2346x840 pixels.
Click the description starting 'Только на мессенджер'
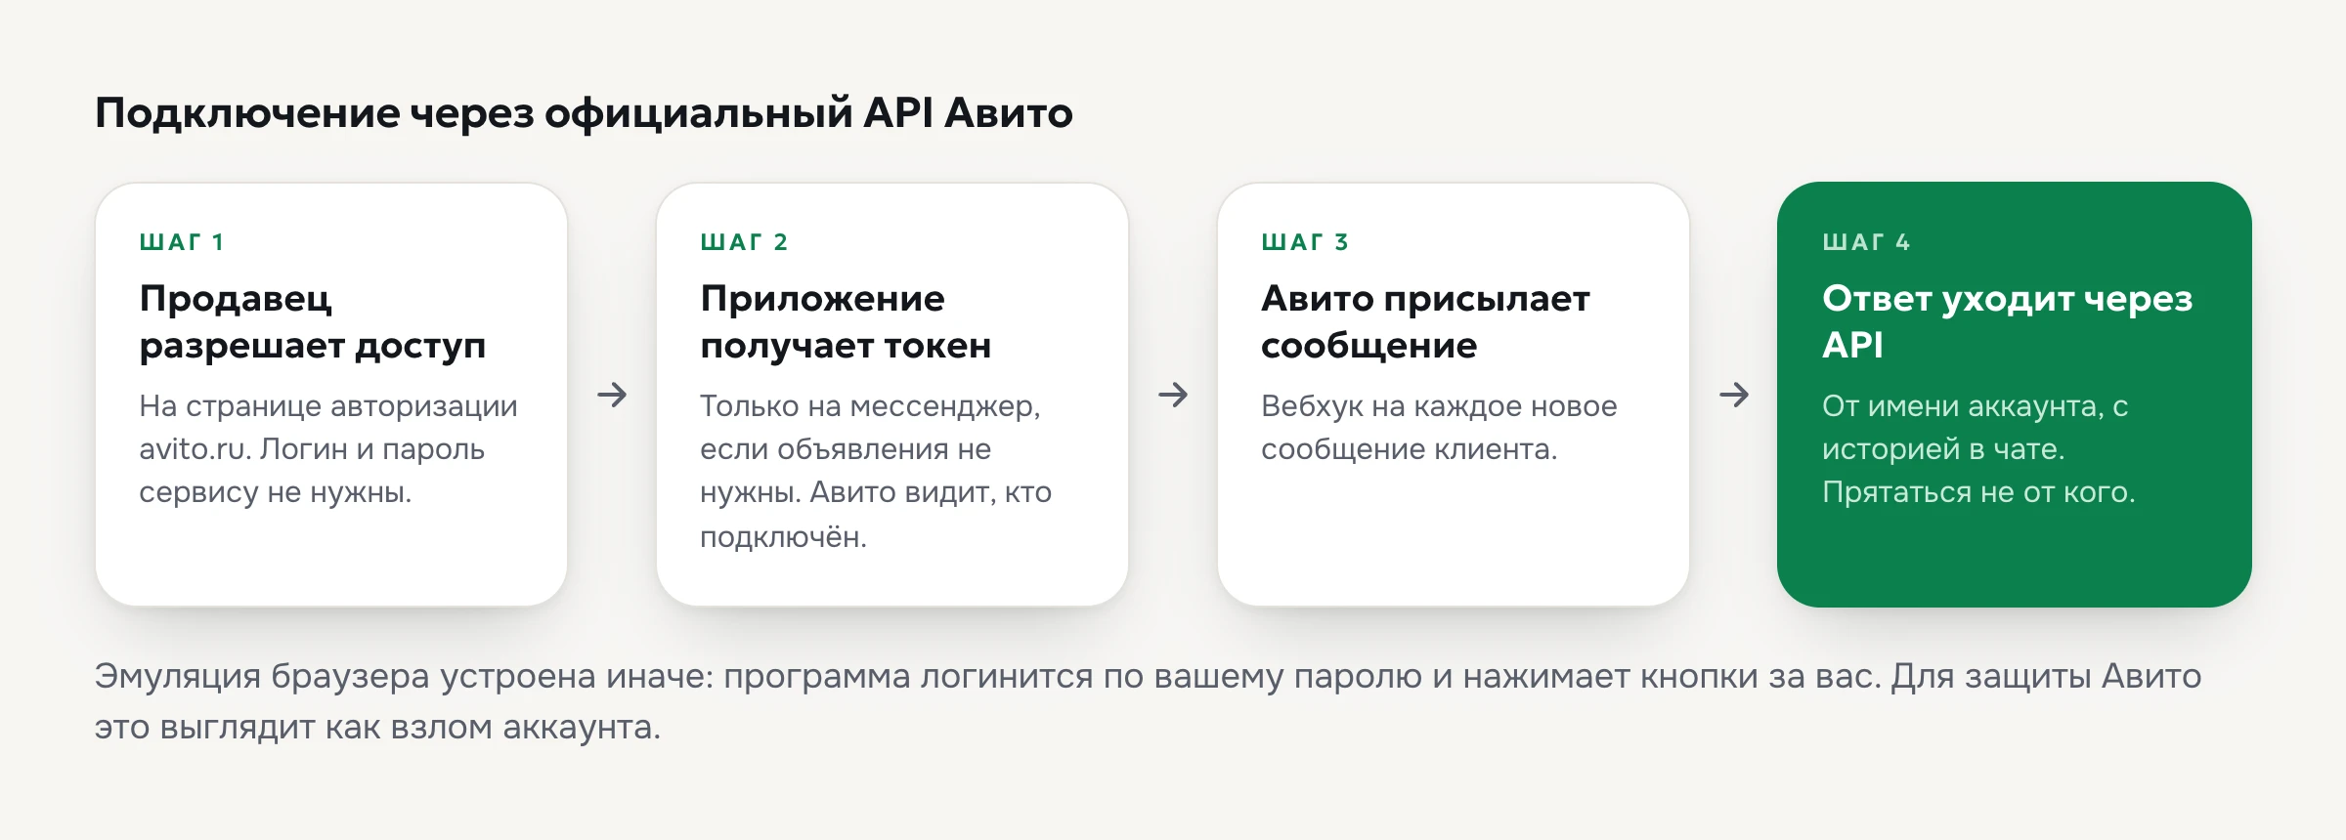click(x=876, y=471)
